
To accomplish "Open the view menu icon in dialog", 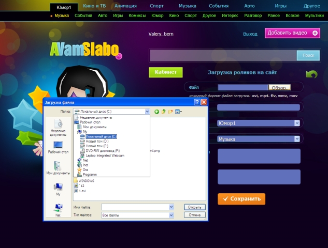I will pos(178,112).
